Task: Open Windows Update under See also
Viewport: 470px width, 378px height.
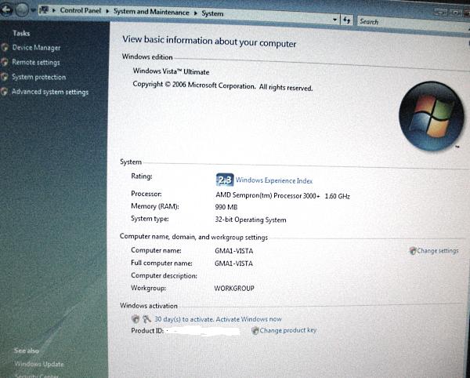Action: pos(39,365)
